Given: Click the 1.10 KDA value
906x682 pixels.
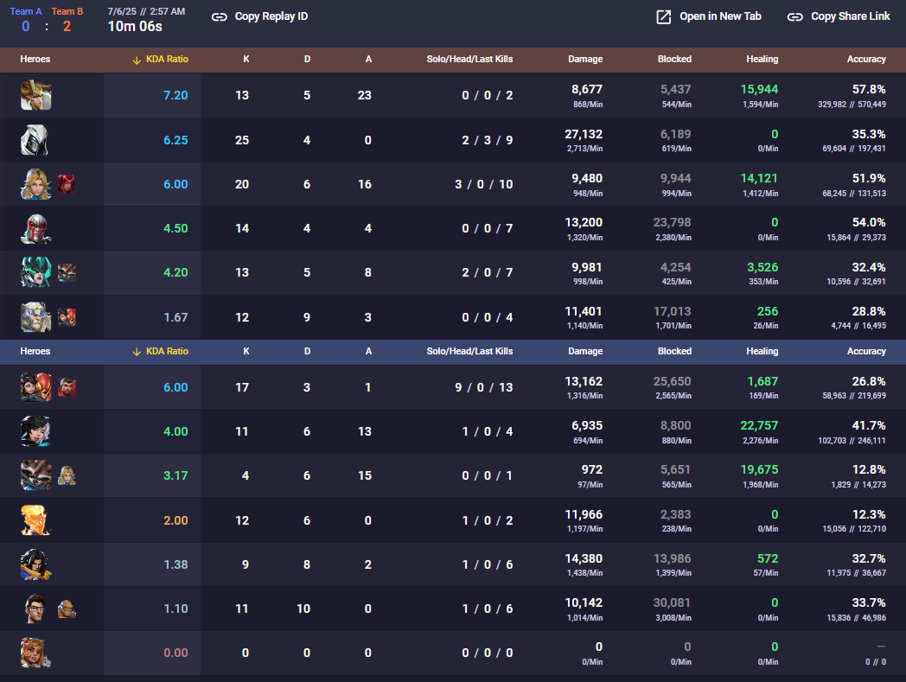Looking at the screenshot, I should [175, 609].
